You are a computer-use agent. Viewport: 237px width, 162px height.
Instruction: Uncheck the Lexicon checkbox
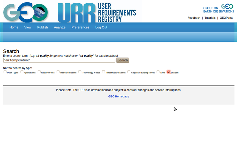point(169,72)
